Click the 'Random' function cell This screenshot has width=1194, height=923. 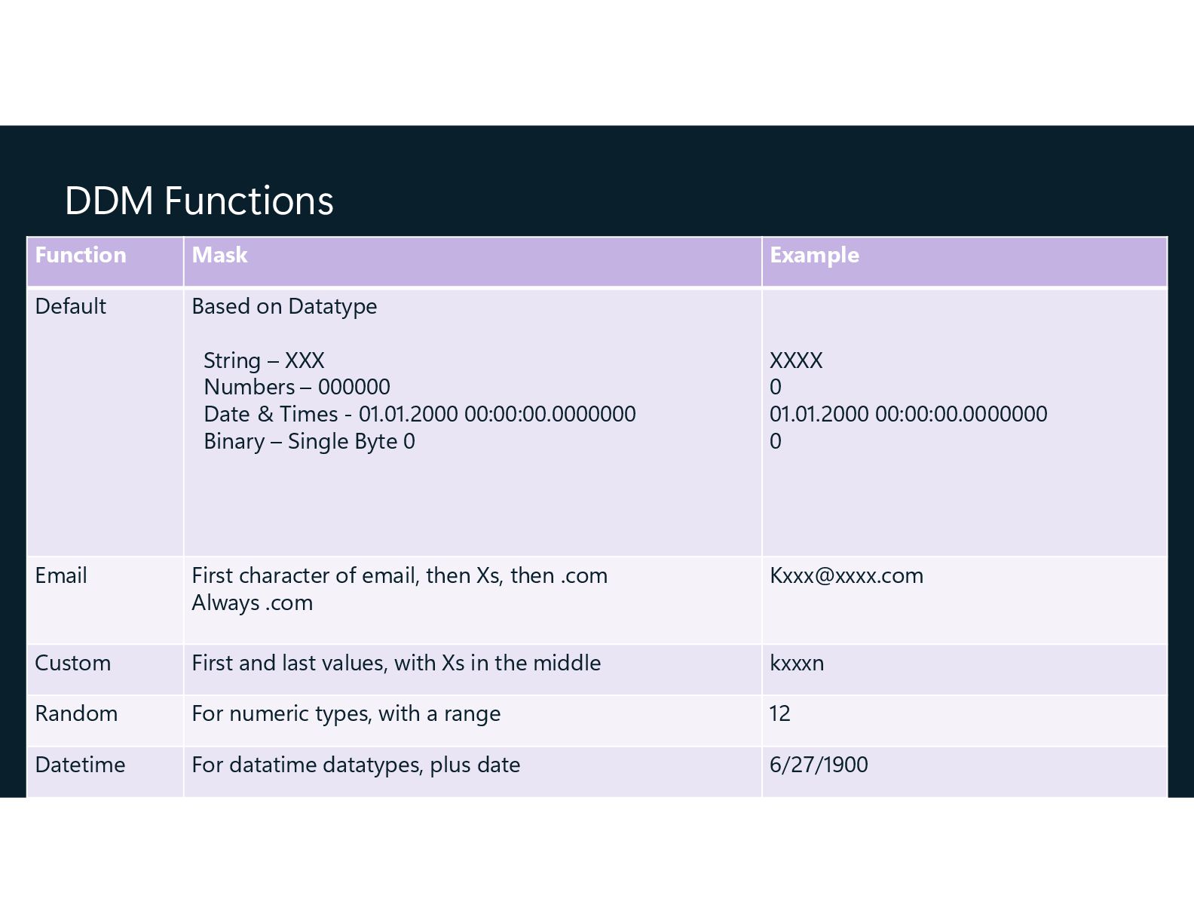pos(105,721)
